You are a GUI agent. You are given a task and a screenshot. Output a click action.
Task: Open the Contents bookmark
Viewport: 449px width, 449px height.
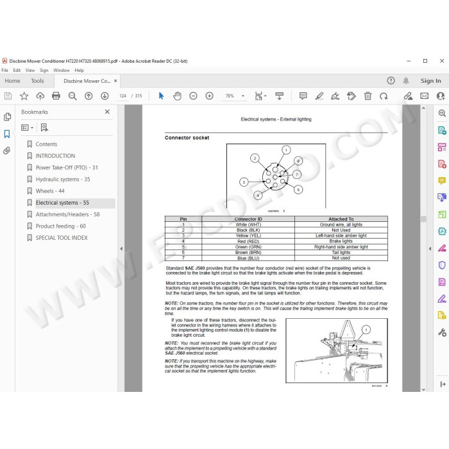46,144
